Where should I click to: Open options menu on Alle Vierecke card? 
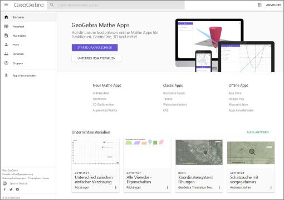pos(168,187)
